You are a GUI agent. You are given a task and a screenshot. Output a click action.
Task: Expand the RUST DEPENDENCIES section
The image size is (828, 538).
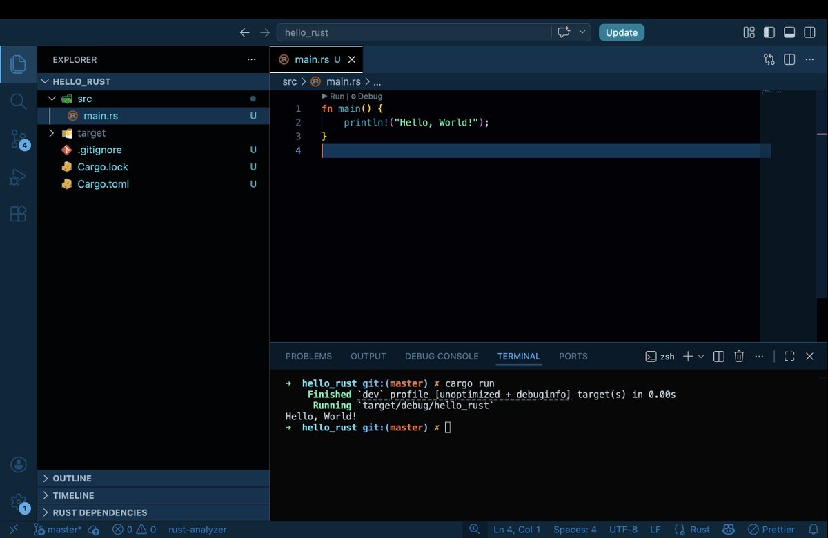coord(153,512)
